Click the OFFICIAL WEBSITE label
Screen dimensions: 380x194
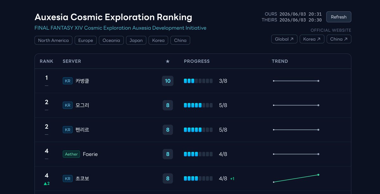tap(331, 30)
